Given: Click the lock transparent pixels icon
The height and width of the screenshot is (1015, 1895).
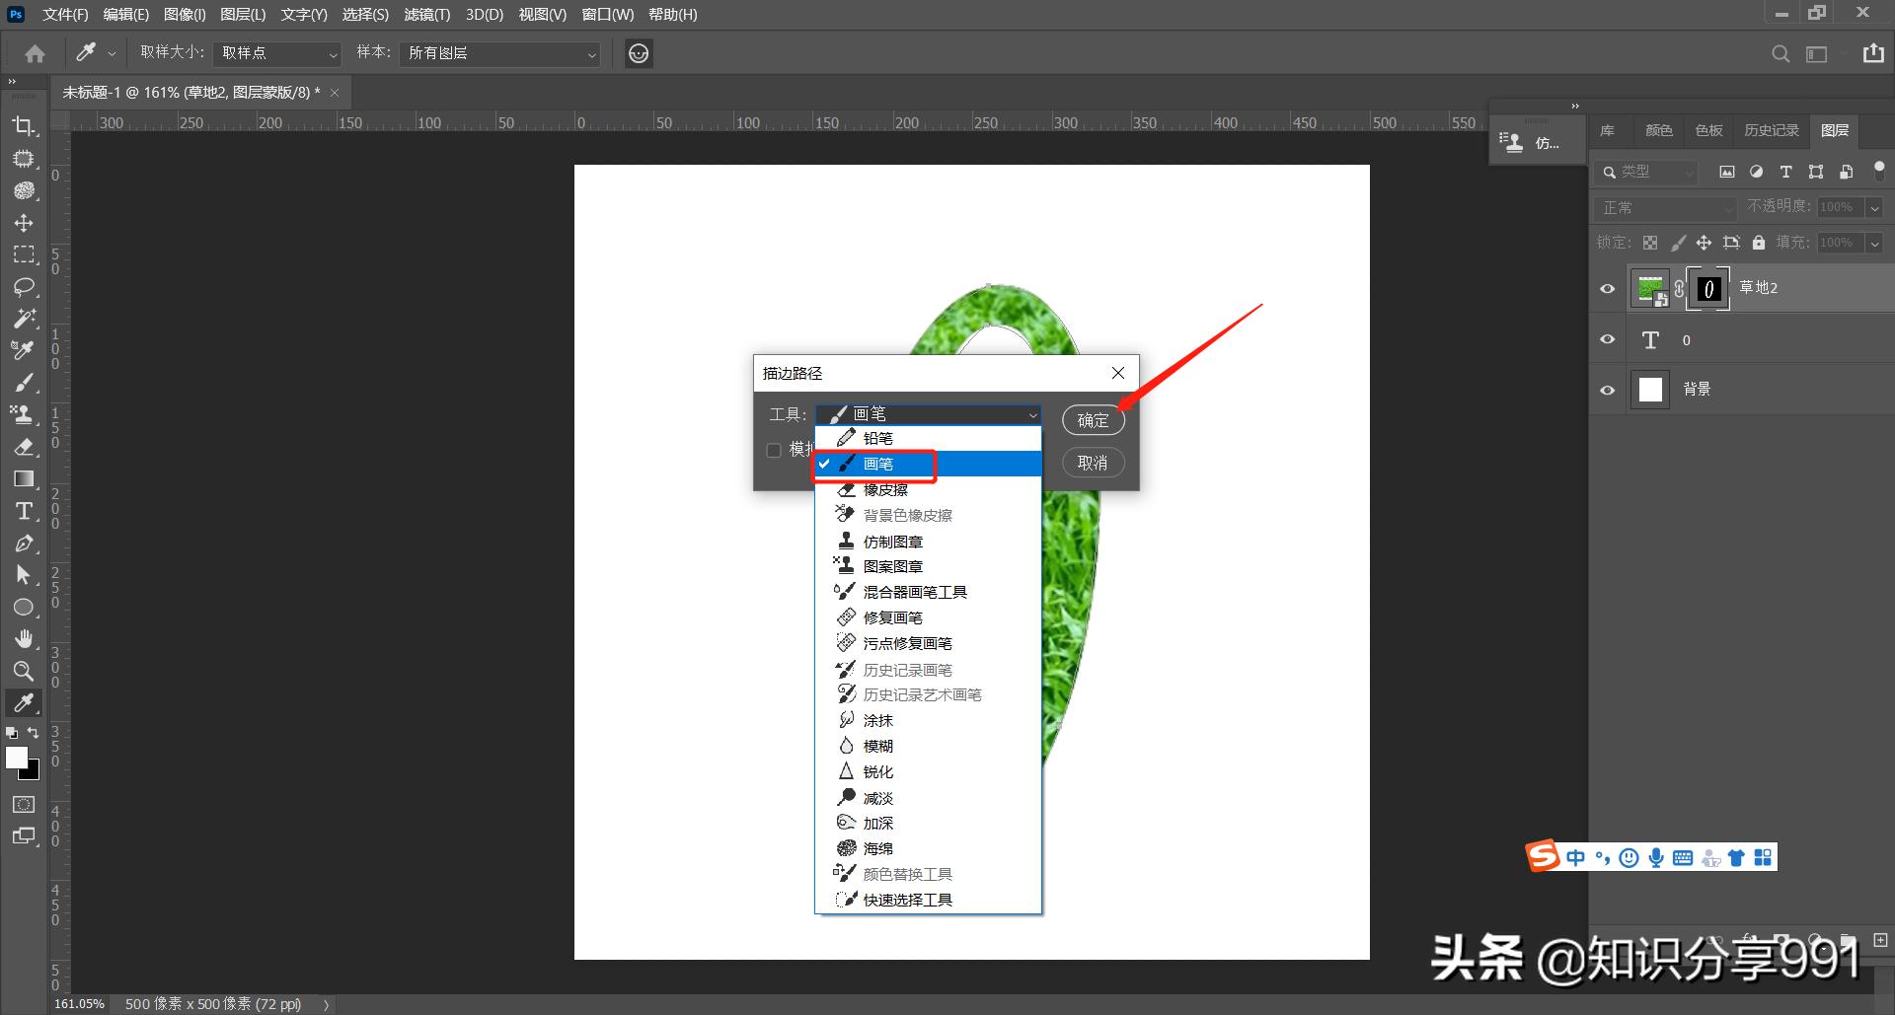Looking at the screenshot, I should (x=1650, y=243).
